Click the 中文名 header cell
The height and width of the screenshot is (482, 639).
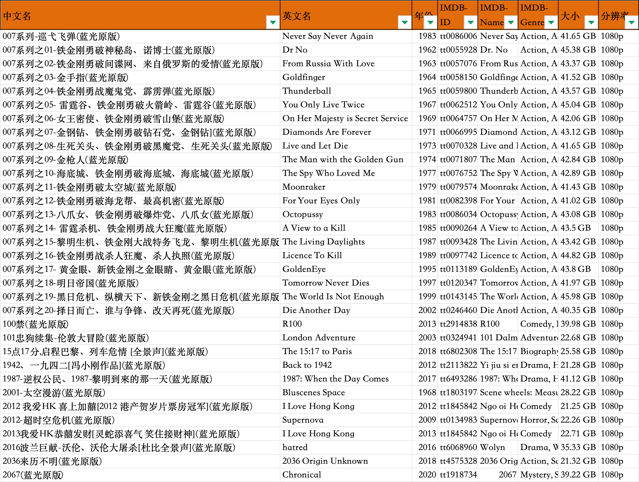coord(17,16)
